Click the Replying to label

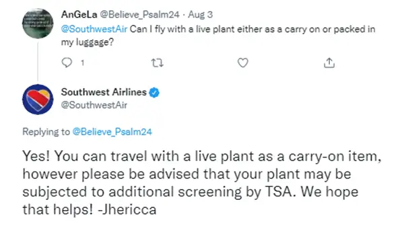[x=46, y=132]
